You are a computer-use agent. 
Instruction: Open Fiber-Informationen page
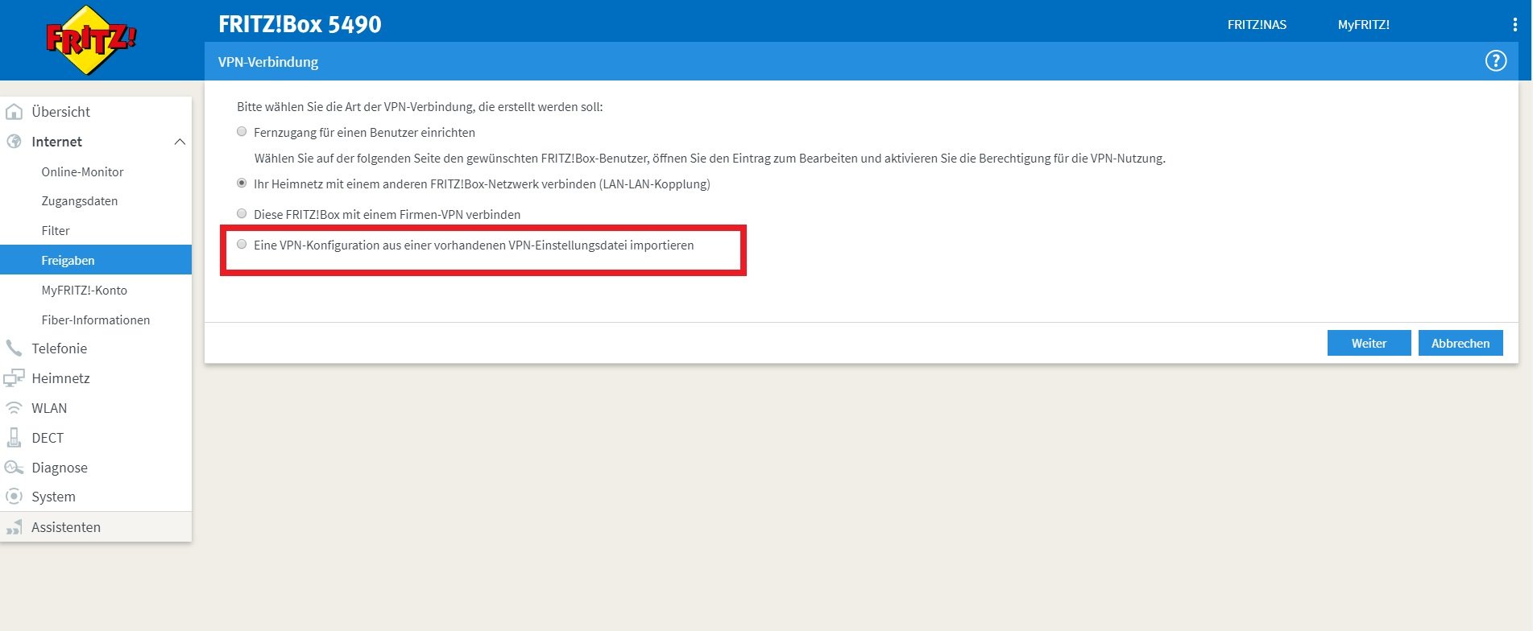click(96, 320)
